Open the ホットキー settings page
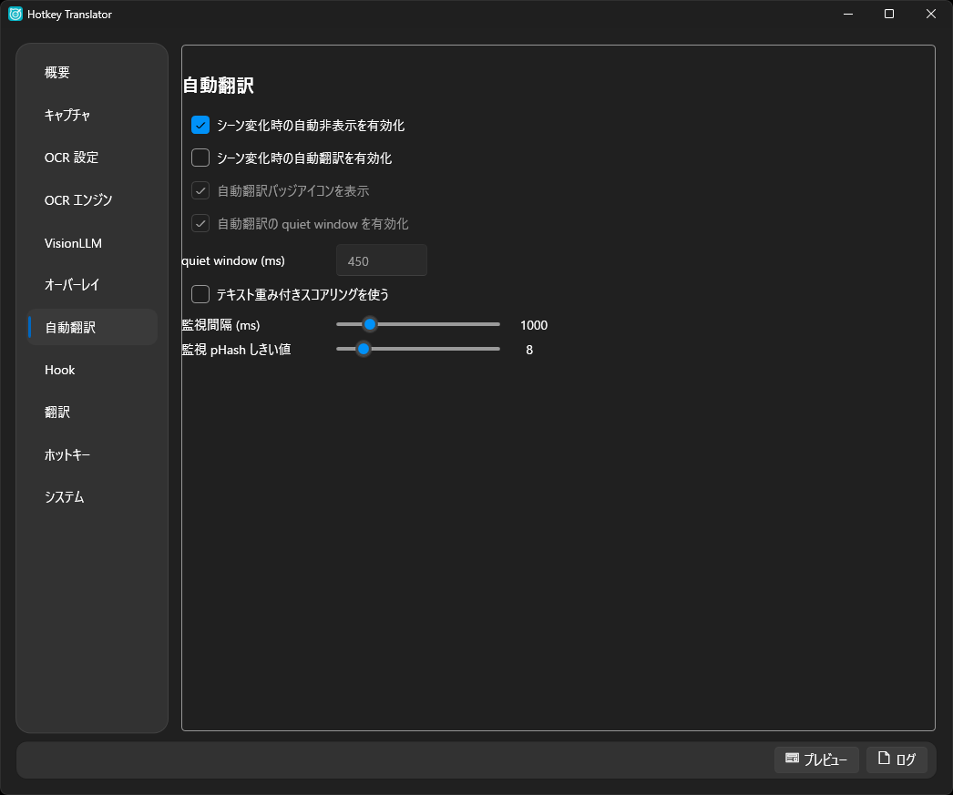 coord(92,455)
